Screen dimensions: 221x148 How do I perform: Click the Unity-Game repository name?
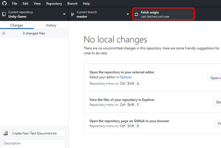tap(17, 17)
